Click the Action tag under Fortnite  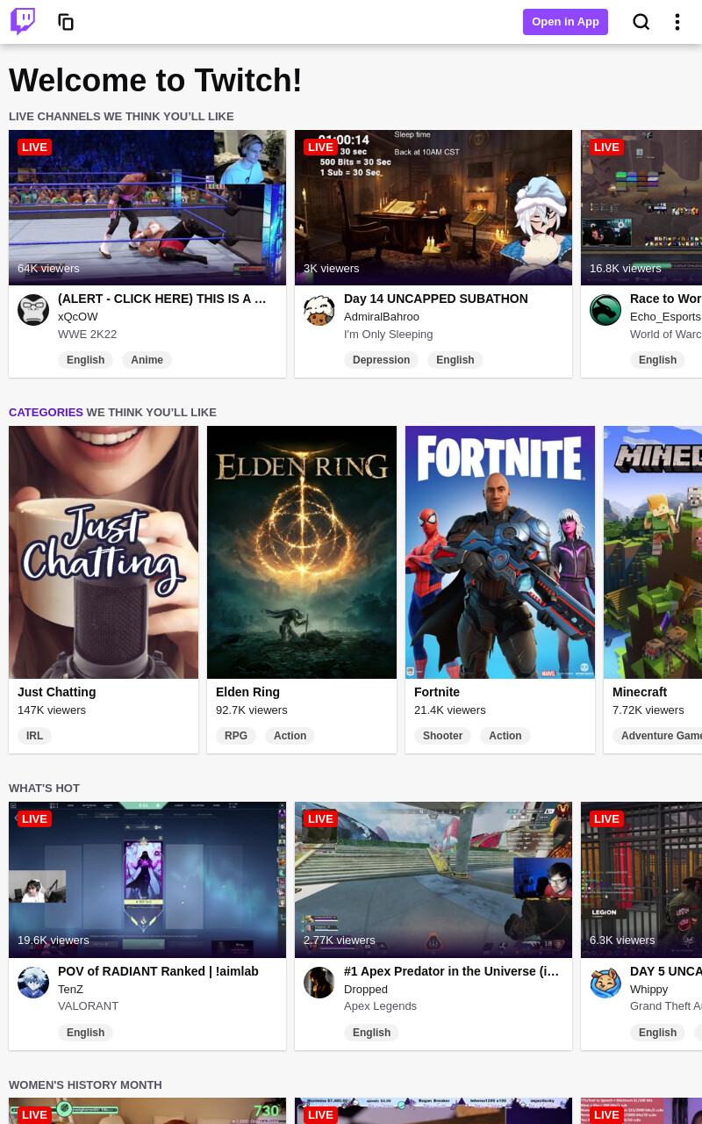pos(505,736)
